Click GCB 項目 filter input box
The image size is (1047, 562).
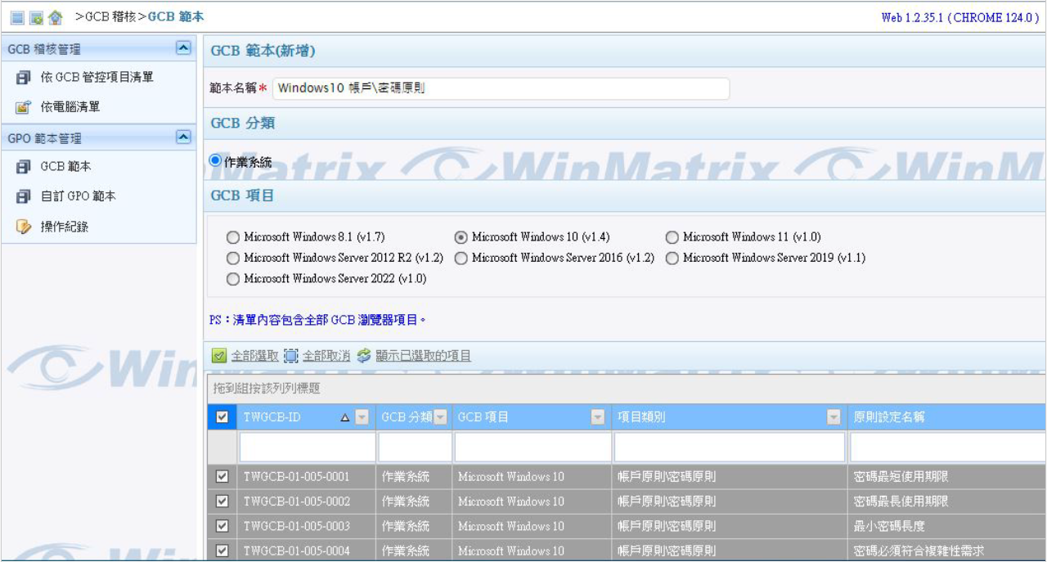click(x=532, y=447)
